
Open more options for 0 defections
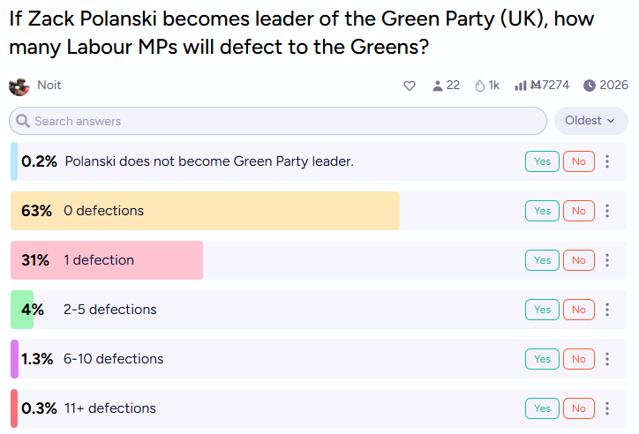pyautogui.click(x=607, y=211)
